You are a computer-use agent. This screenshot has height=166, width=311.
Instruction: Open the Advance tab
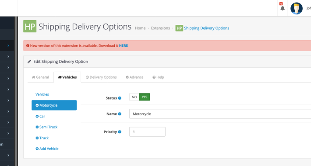[134, 77]
